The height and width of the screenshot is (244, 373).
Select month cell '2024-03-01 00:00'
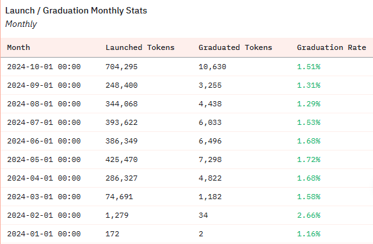(x=44, y=197)
